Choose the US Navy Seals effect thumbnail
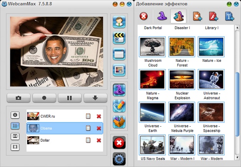Screen dimensions: 241x167 tap(152, 145)
